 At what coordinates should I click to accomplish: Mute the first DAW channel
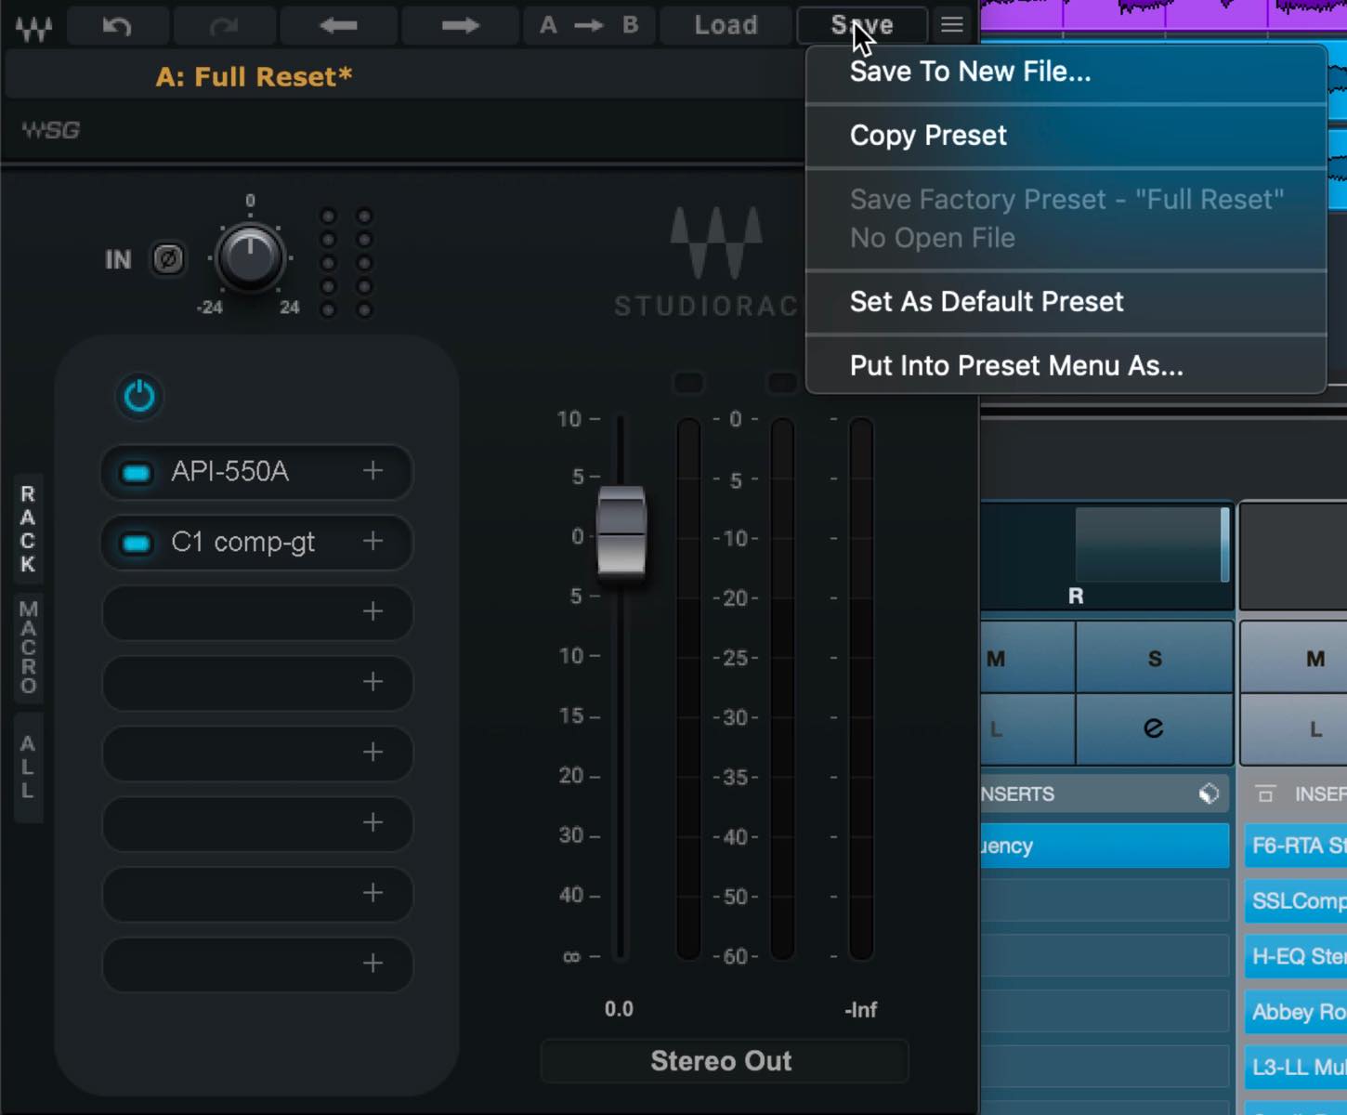(1027, 658)
